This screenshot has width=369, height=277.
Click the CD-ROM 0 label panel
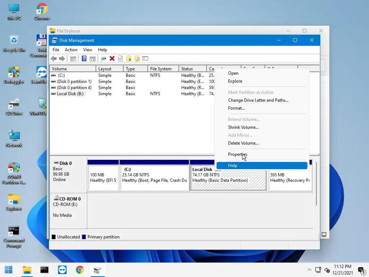[x=68, y=211]
